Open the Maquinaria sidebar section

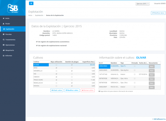(10, 50)
